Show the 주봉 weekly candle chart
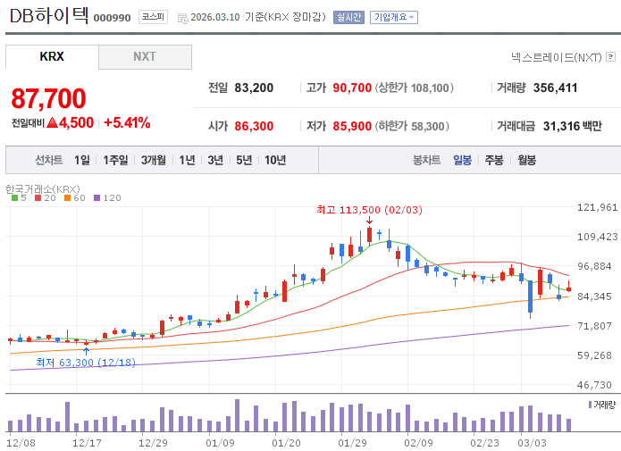Viewport: 621px width, 451px height. (494, 160)
